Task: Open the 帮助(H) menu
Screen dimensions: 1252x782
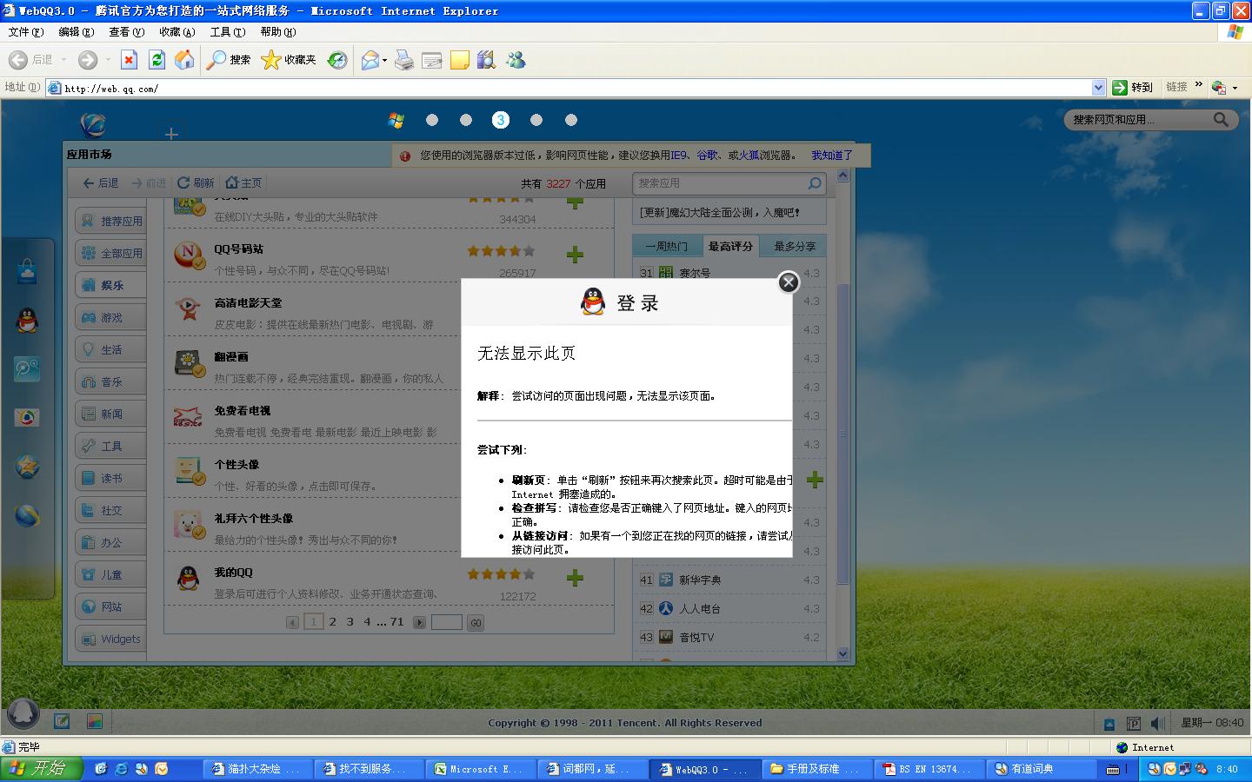Action: pos(278,32)
